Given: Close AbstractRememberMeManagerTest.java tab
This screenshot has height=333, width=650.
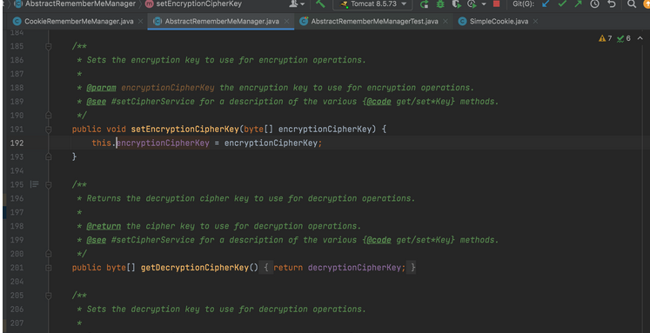Looking at the screenshot, I should [x=446, y=21].
